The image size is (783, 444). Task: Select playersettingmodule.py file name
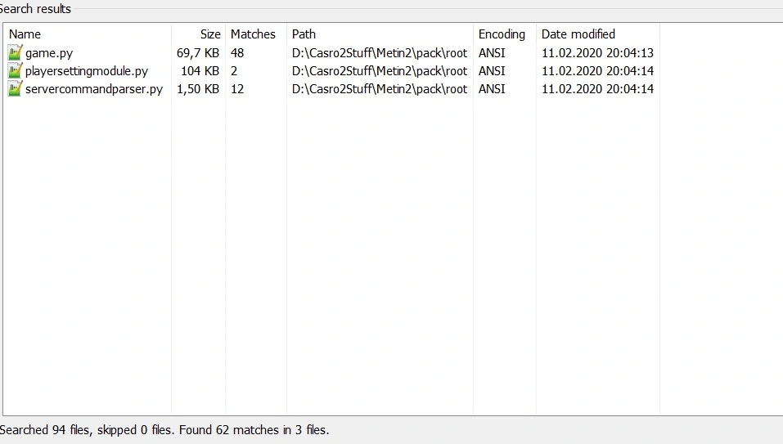[87, 71]
